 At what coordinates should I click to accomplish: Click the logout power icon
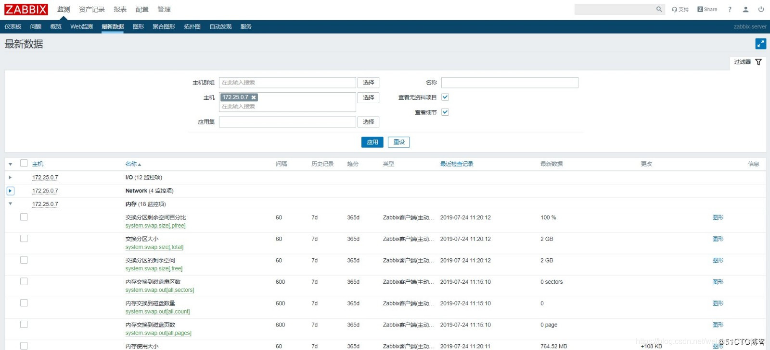pos(761,9)
